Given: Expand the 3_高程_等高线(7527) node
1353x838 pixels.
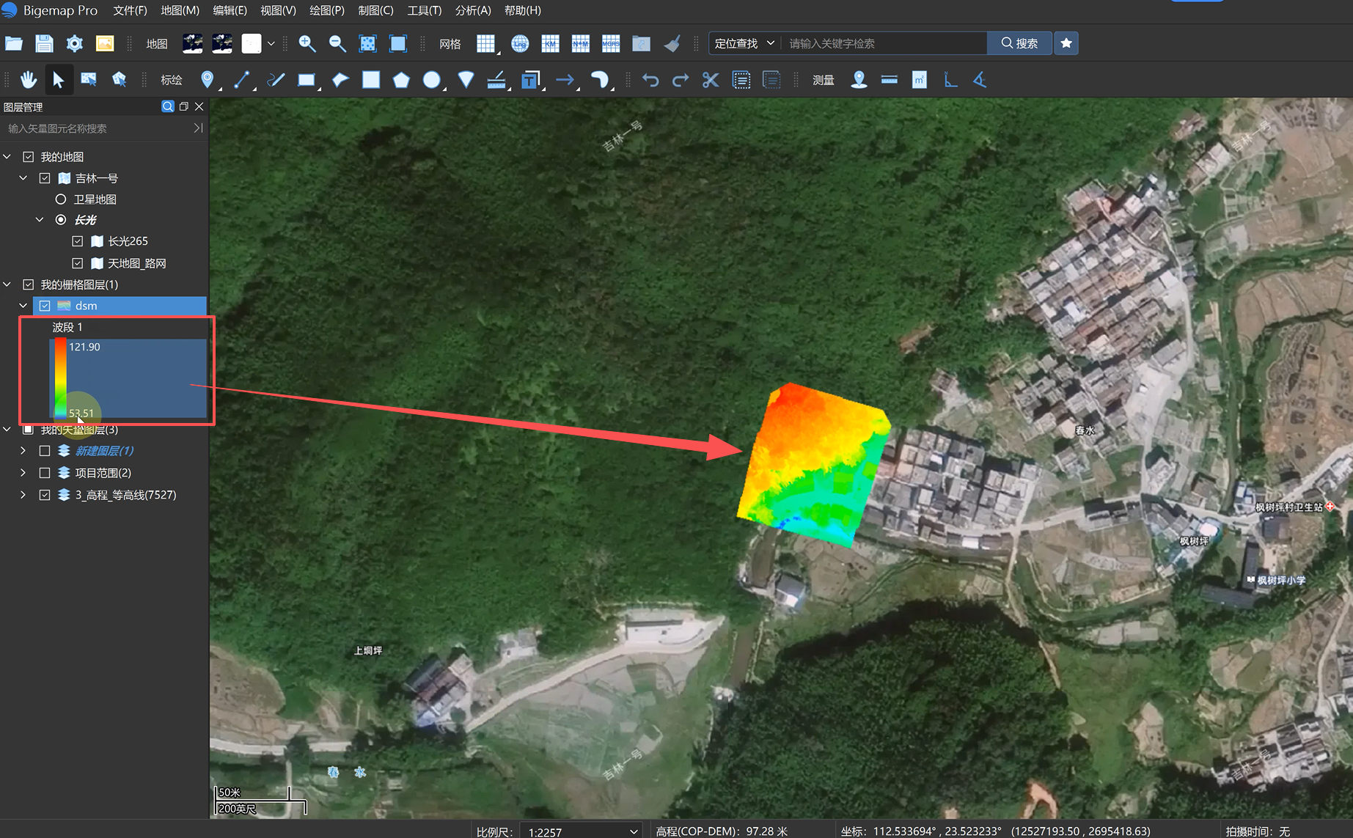Looking at the screenshot, I should click(x=23, y=495).
